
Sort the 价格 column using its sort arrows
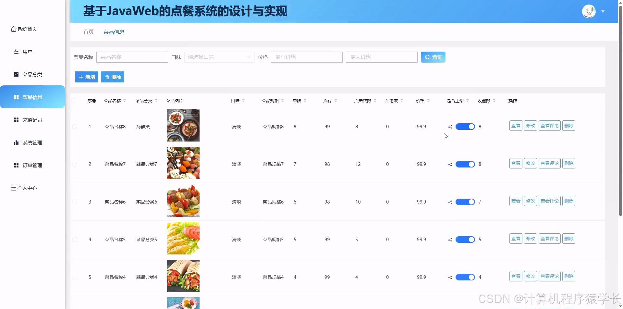pyautogui.click(x=429, y=100)
